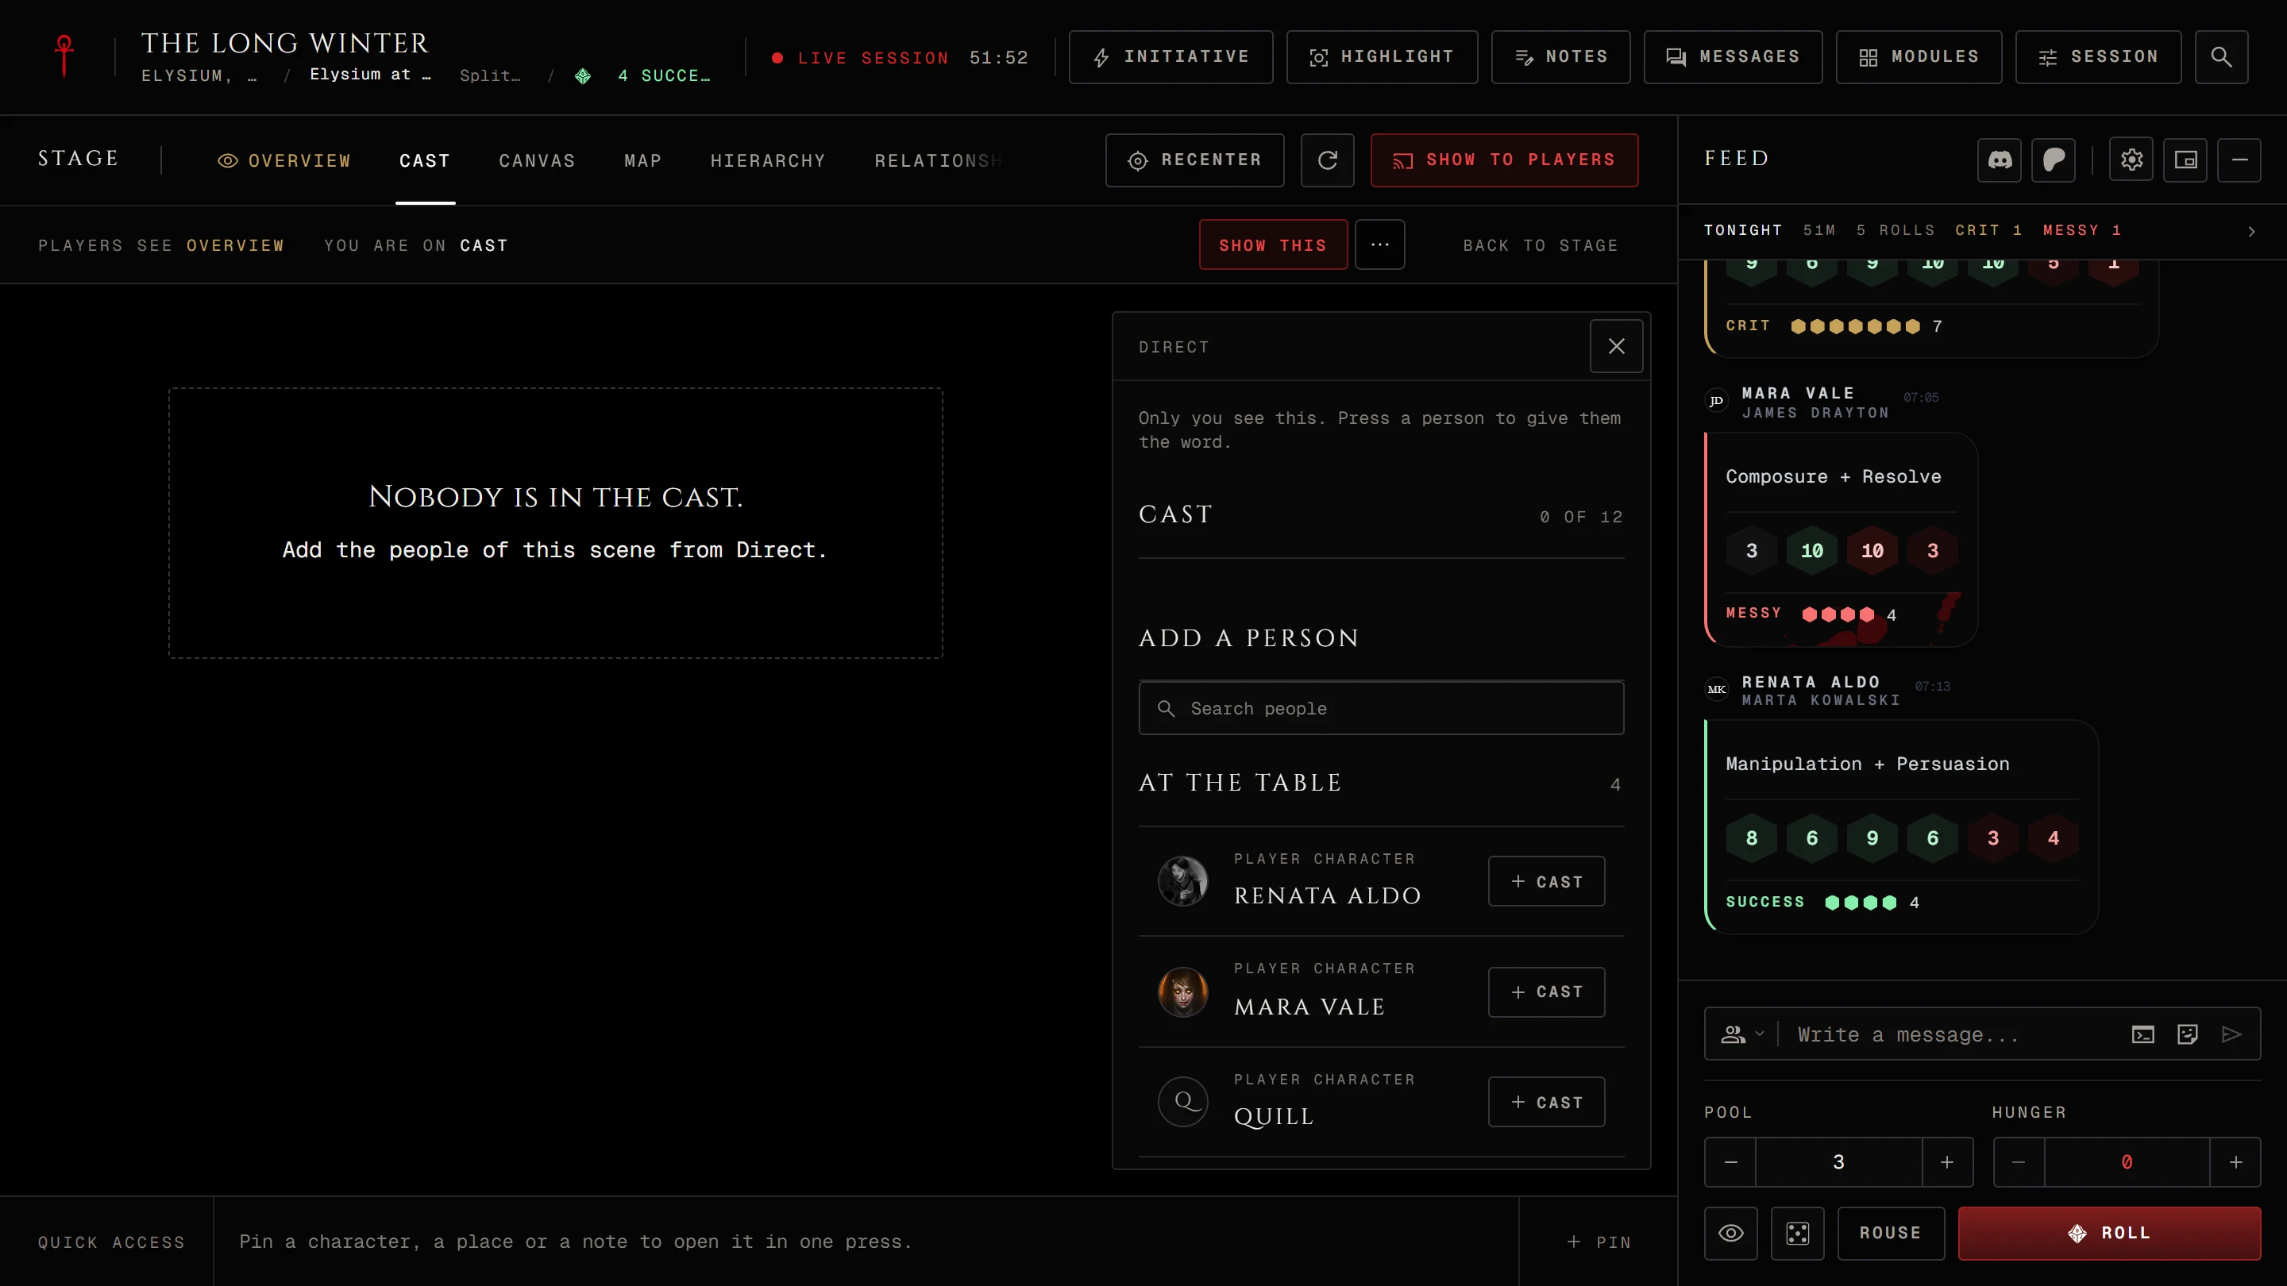Switch to the Overview tab
The width and height of the screenshot is (2287, 1286).
coord(284,160)
